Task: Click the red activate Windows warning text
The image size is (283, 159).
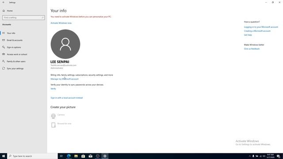Action: click(x=81, y=17)
